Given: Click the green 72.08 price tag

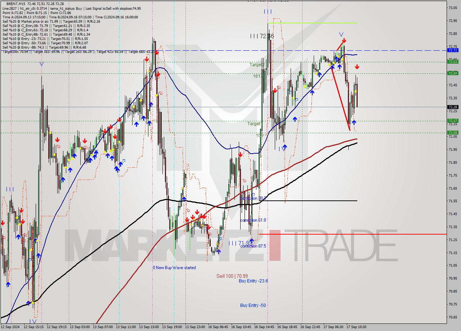Looking at the screenshot, I should coord(453,132).
